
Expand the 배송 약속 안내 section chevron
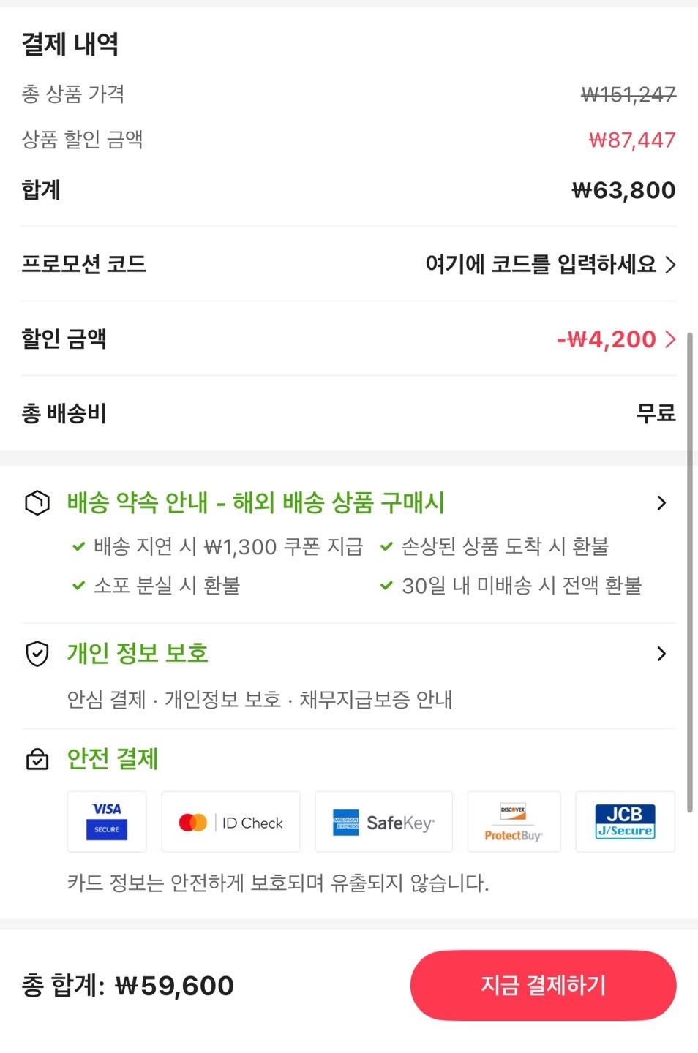coord(661,502)
